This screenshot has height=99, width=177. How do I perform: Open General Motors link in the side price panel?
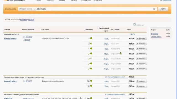pos(156,37)
